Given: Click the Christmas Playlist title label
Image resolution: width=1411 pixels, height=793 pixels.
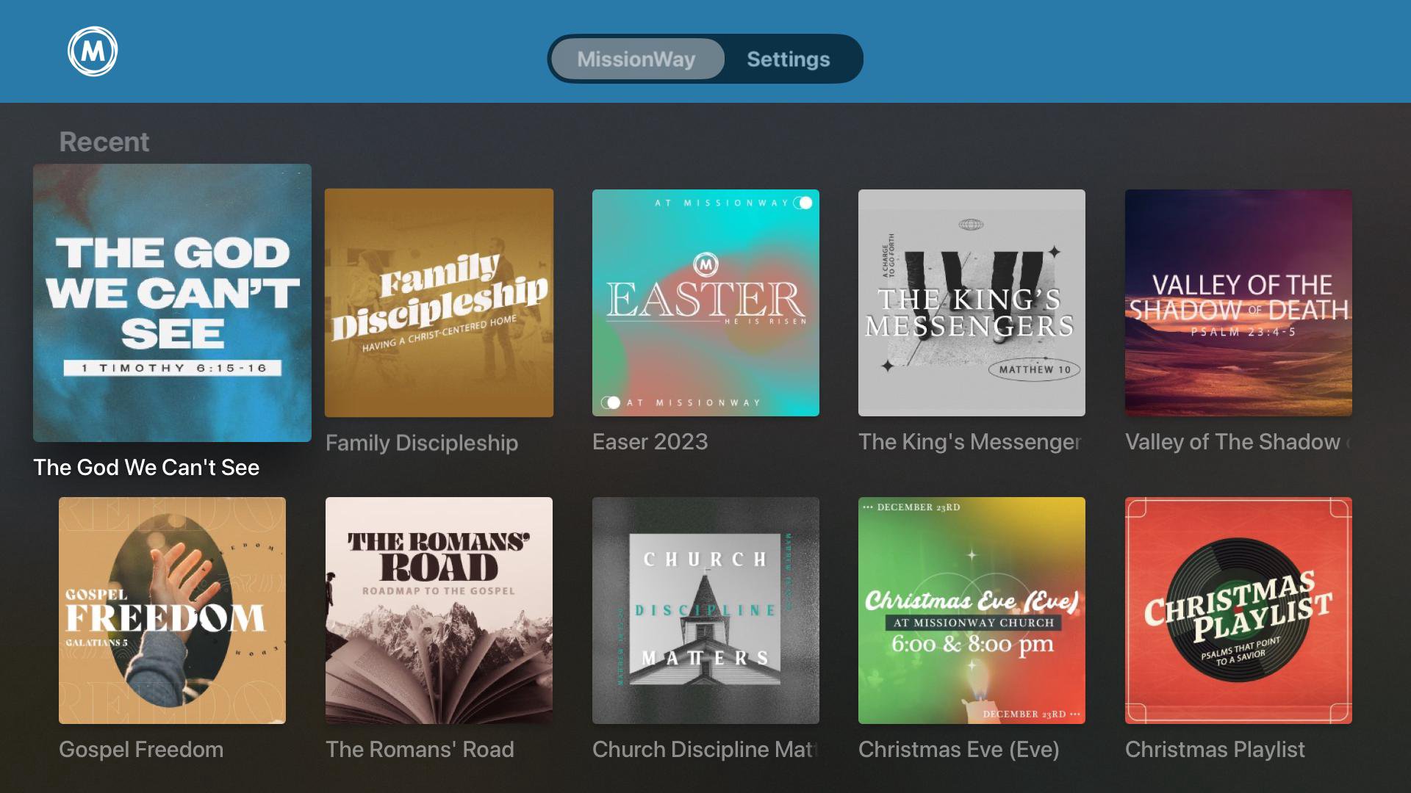Looking at the screenshot, I should point(1215,750).
